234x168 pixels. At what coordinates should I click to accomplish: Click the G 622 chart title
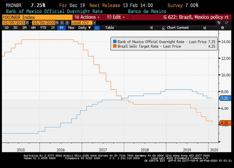click(196, 17)
